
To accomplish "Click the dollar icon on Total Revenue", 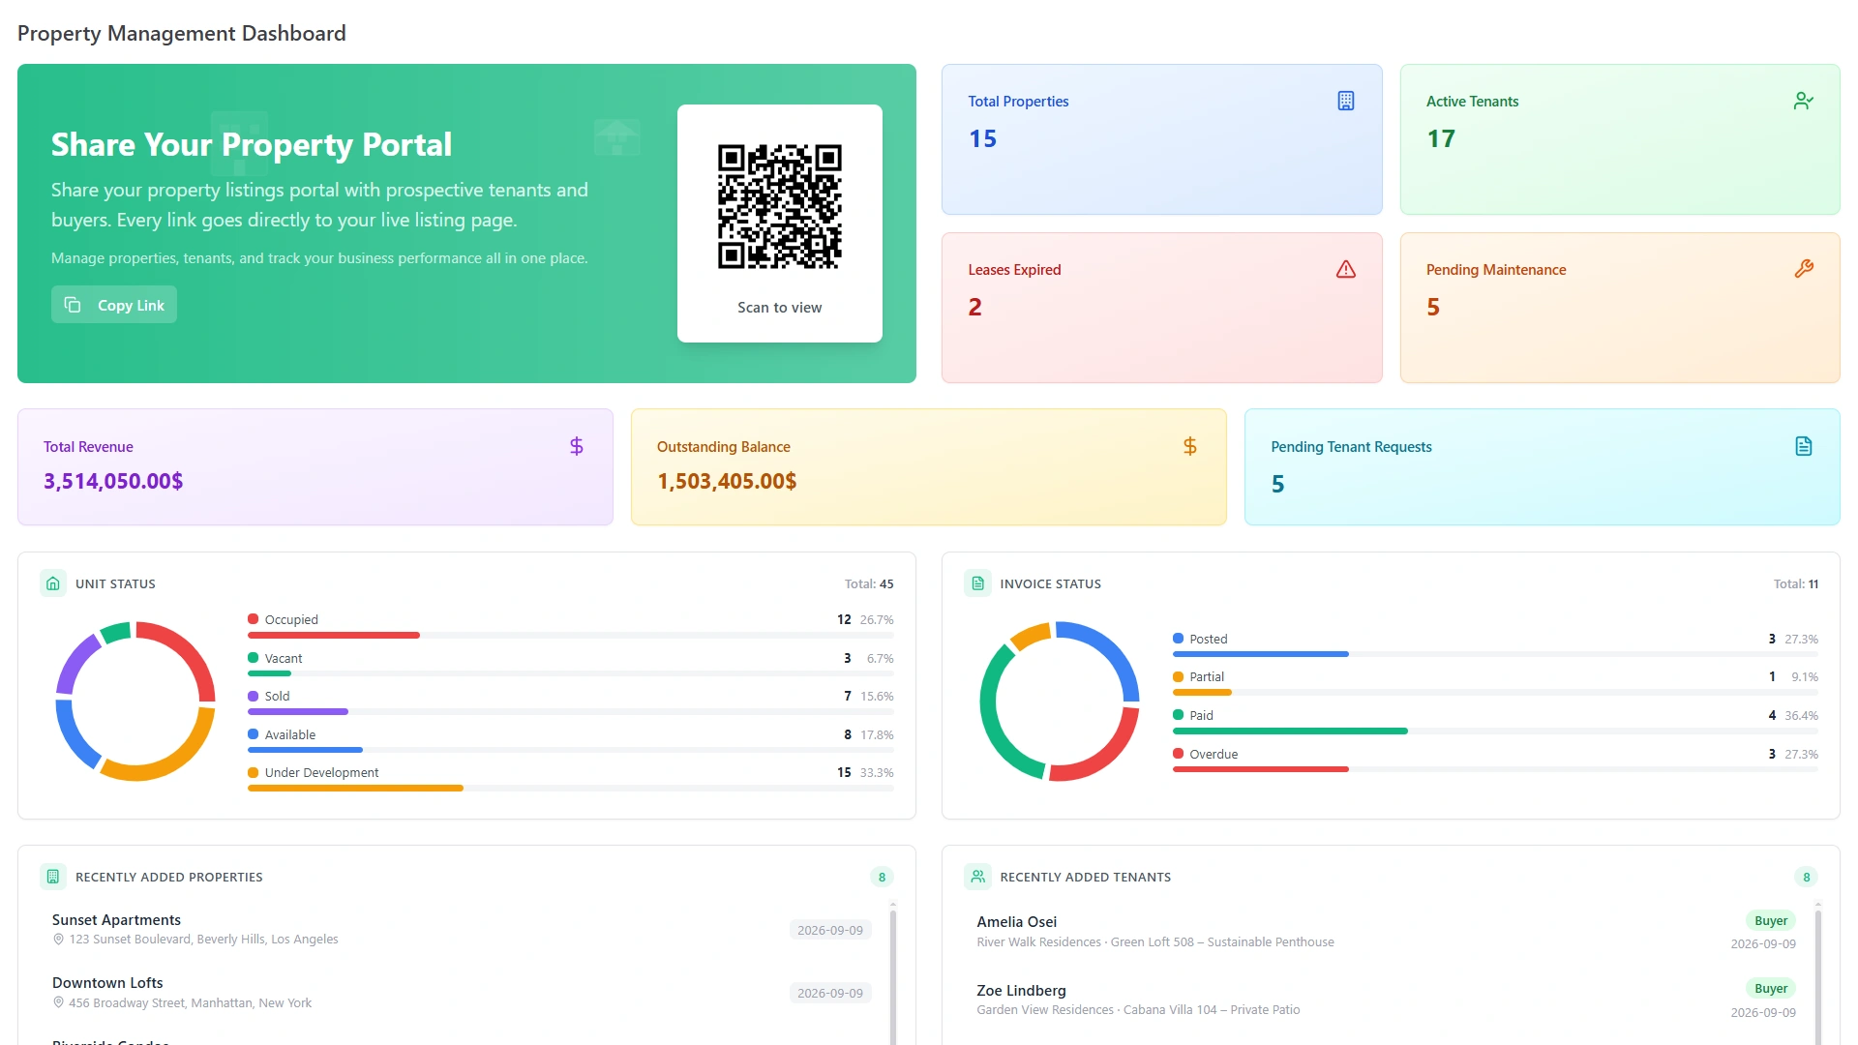I will [x=576, y=446].
